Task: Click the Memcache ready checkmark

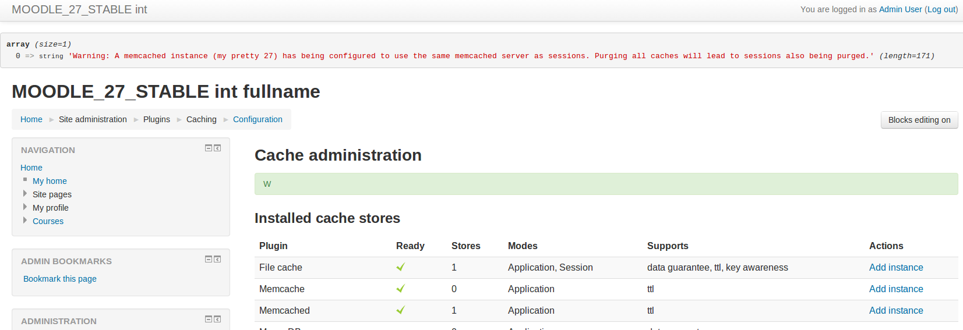Action: pos(400,289)
